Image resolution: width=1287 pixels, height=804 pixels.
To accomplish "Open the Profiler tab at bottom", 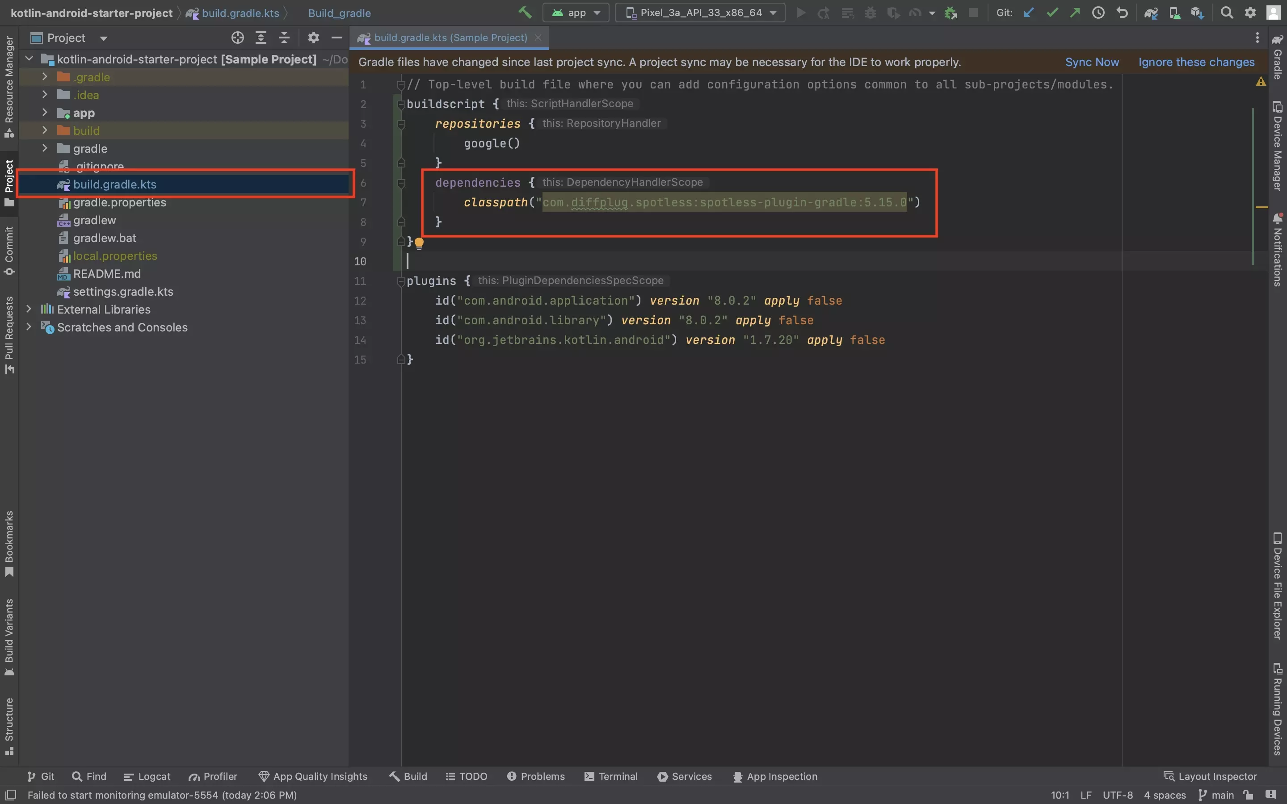I will tap(213, 776).
